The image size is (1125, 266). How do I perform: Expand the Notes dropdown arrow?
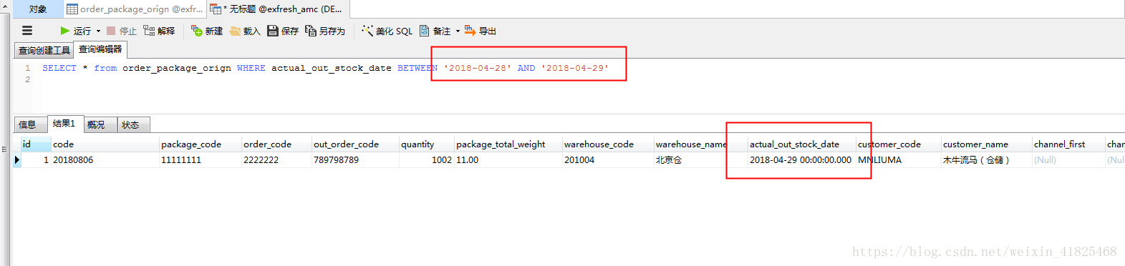click(458, 31)
